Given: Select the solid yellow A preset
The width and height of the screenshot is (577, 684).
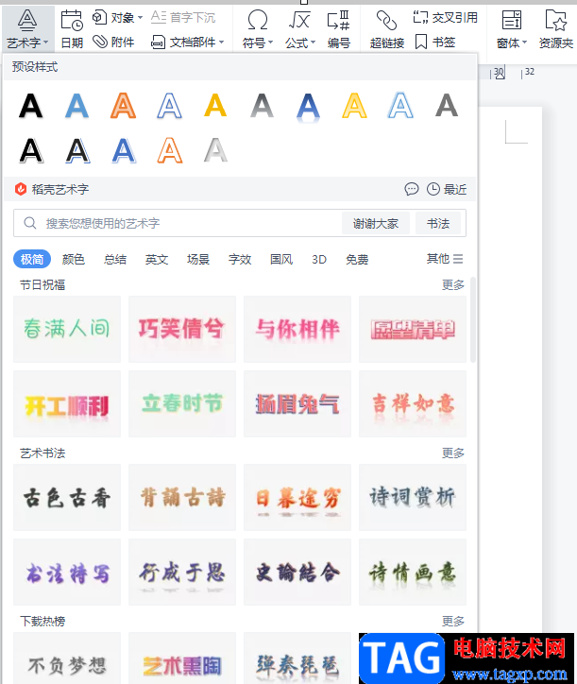Looking at the screenshot, I should (x=215, y=106).
